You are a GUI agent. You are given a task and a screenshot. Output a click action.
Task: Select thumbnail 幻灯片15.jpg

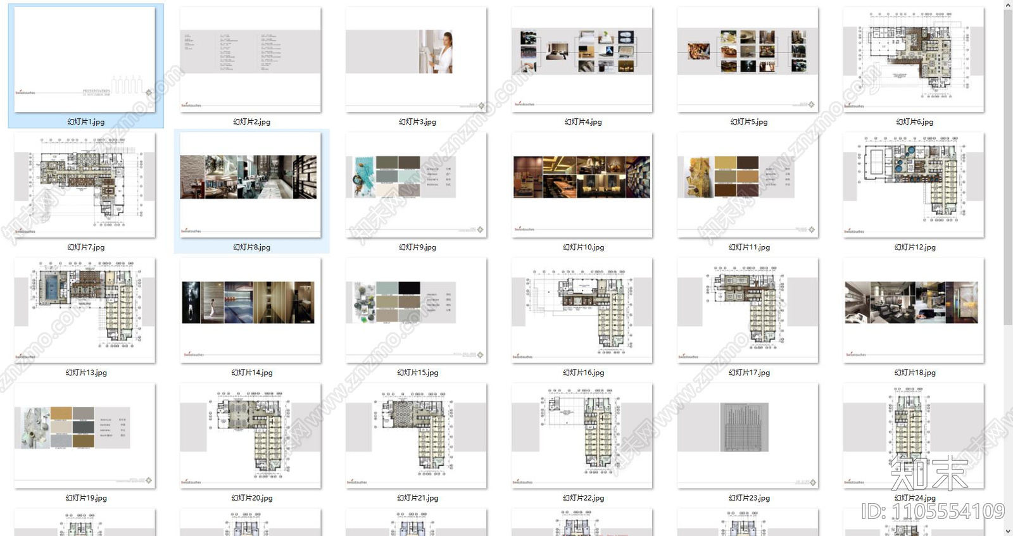[x=417, y=310]
